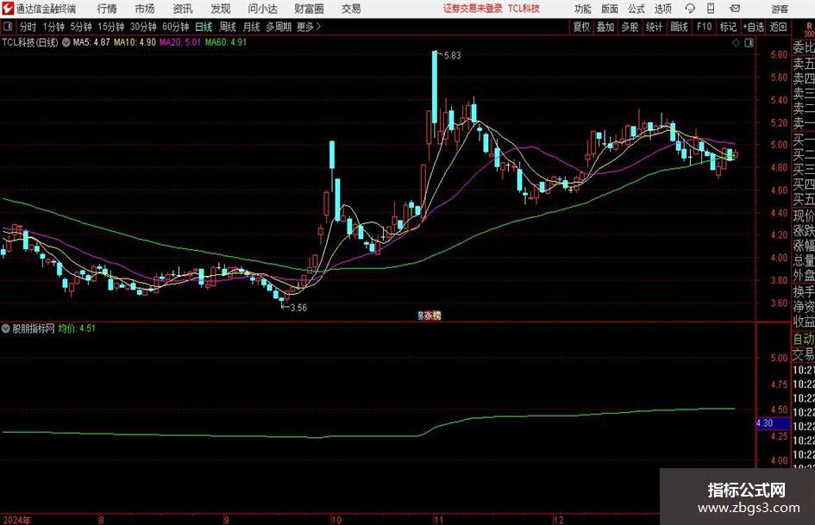Click the 证券交易未登录 login link
This screenshot has height=525, width=815.
pos(473,9)
